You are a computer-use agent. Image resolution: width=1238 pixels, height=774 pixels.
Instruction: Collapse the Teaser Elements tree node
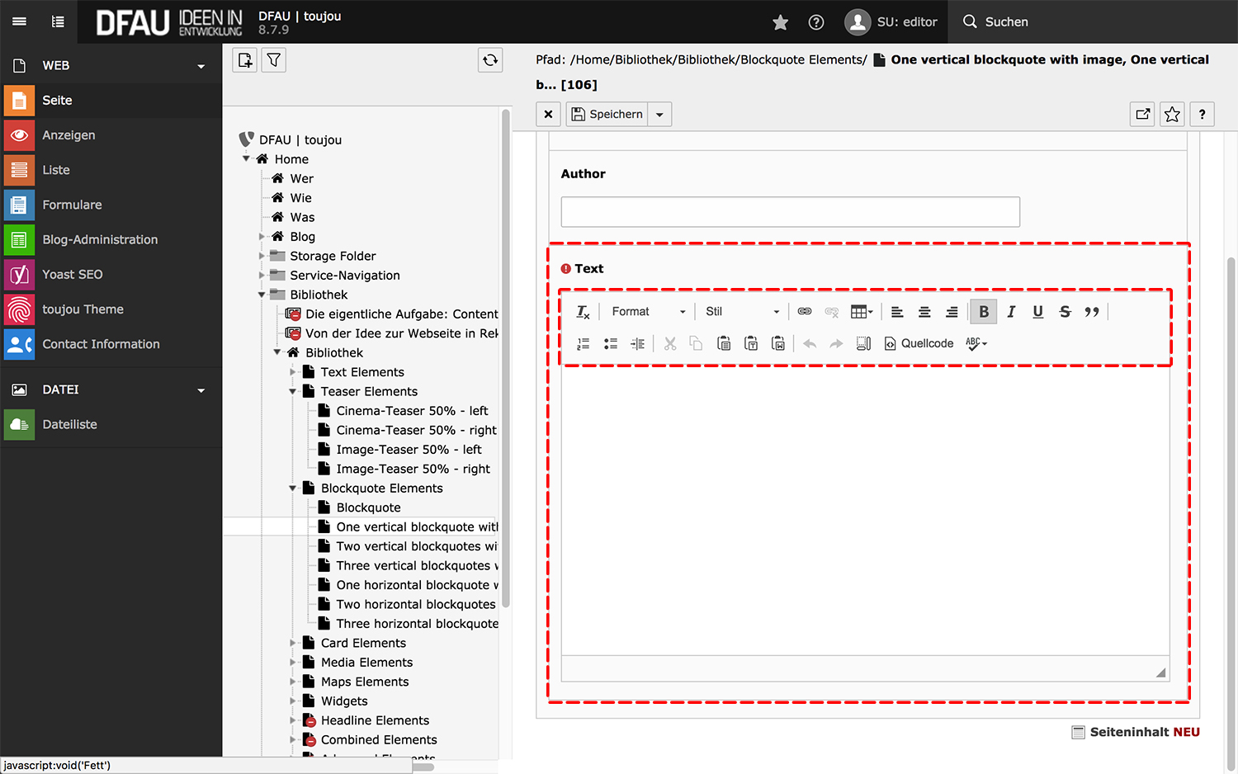pyautogui.click(x=293, y=392)
